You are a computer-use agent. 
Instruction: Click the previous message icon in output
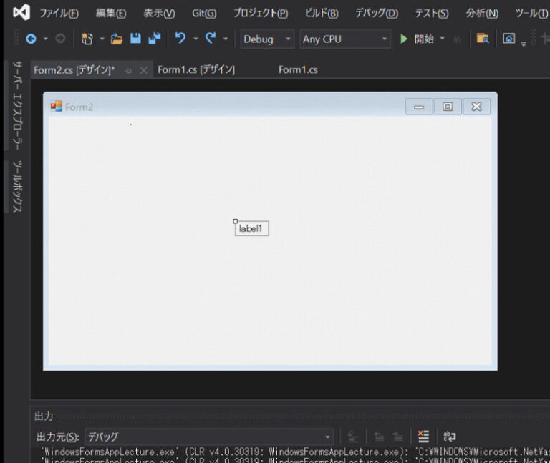tap(379, 437)
